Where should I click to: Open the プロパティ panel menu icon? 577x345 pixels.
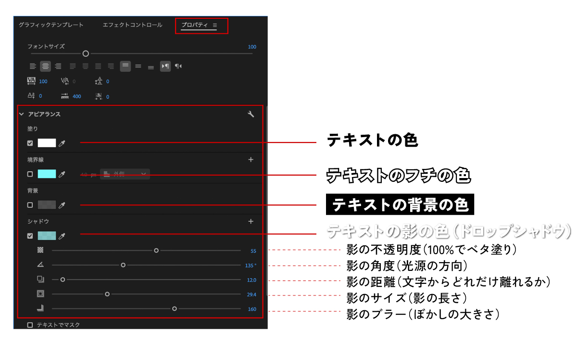point(215,25)
